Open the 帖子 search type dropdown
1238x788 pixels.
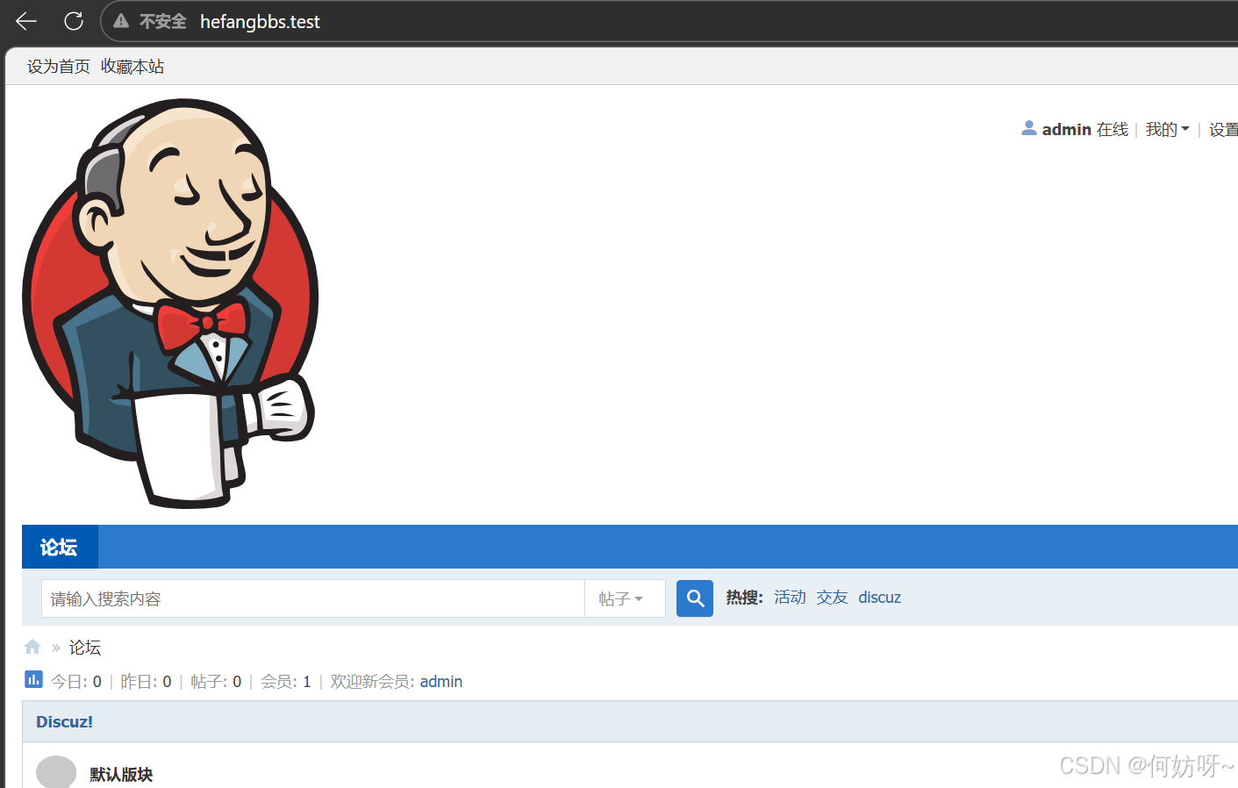point(625,598)
